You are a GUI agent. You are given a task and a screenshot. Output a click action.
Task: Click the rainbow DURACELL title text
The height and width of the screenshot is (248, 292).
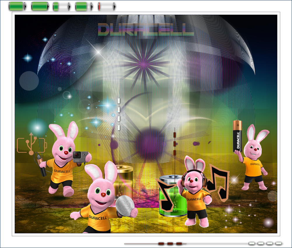click(x=146, y=29)
